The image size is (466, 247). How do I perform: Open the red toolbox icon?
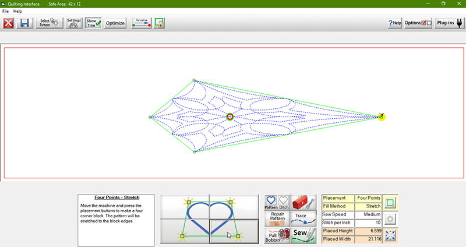[303, 202]
